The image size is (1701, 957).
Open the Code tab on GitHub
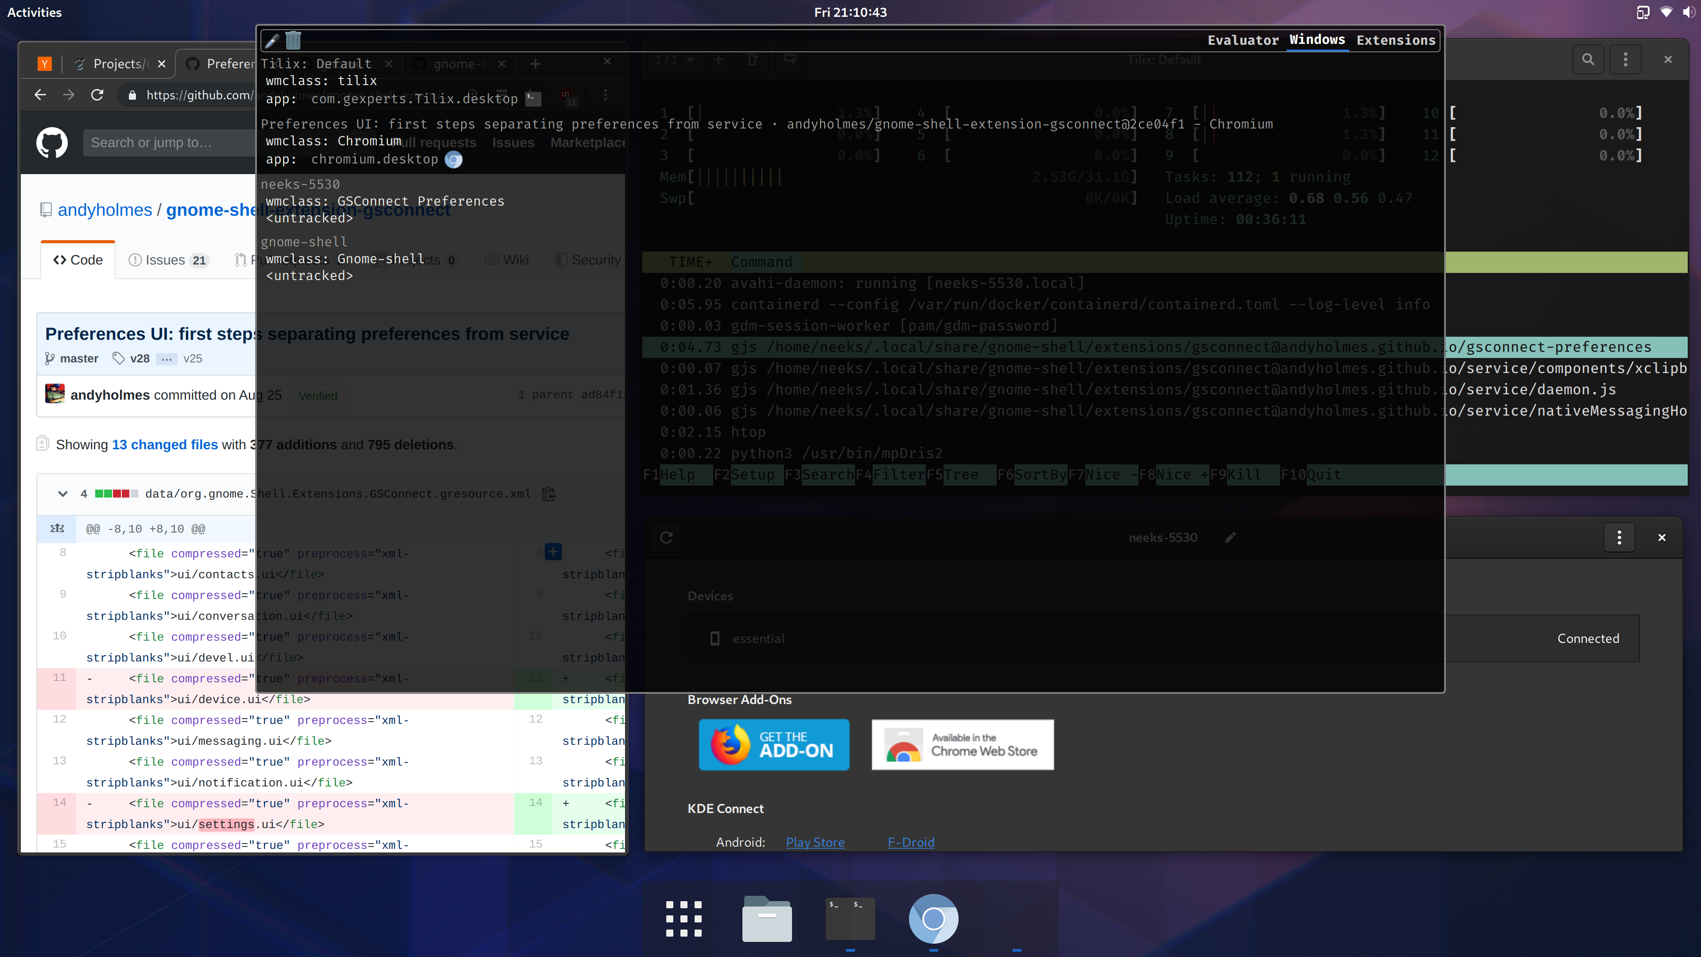click(x=78, y=260)
